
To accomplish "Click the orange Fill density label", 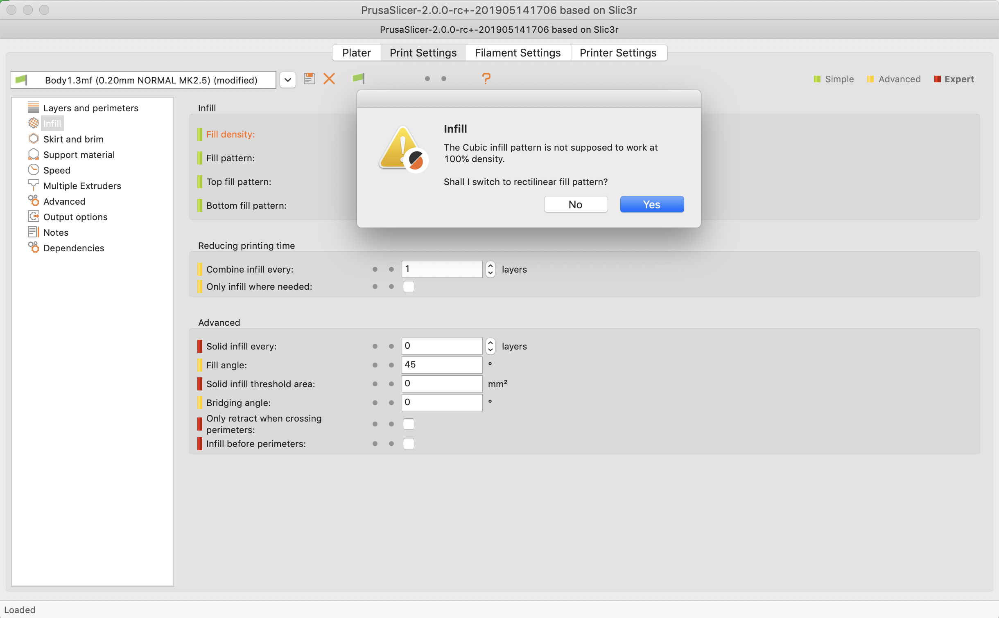I will [x=231, y=134].
